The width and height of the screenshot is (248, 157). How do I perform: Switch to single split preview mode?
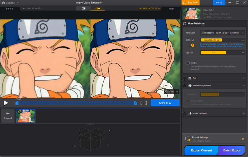coord(83,8)
